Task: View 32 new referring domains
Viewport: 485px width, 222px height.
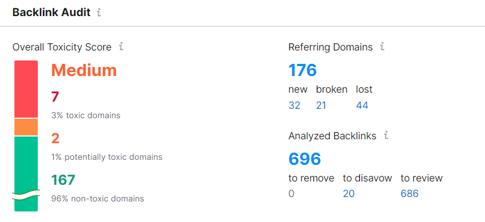Action: [294, 105]
